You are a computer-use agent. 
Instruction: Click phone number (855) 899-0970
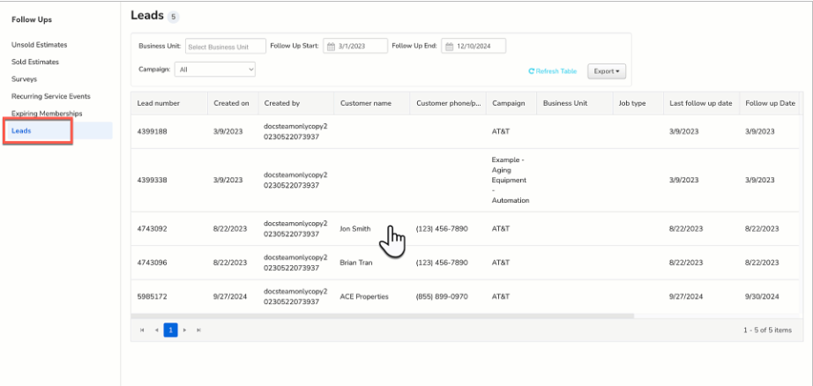point(442,297)
